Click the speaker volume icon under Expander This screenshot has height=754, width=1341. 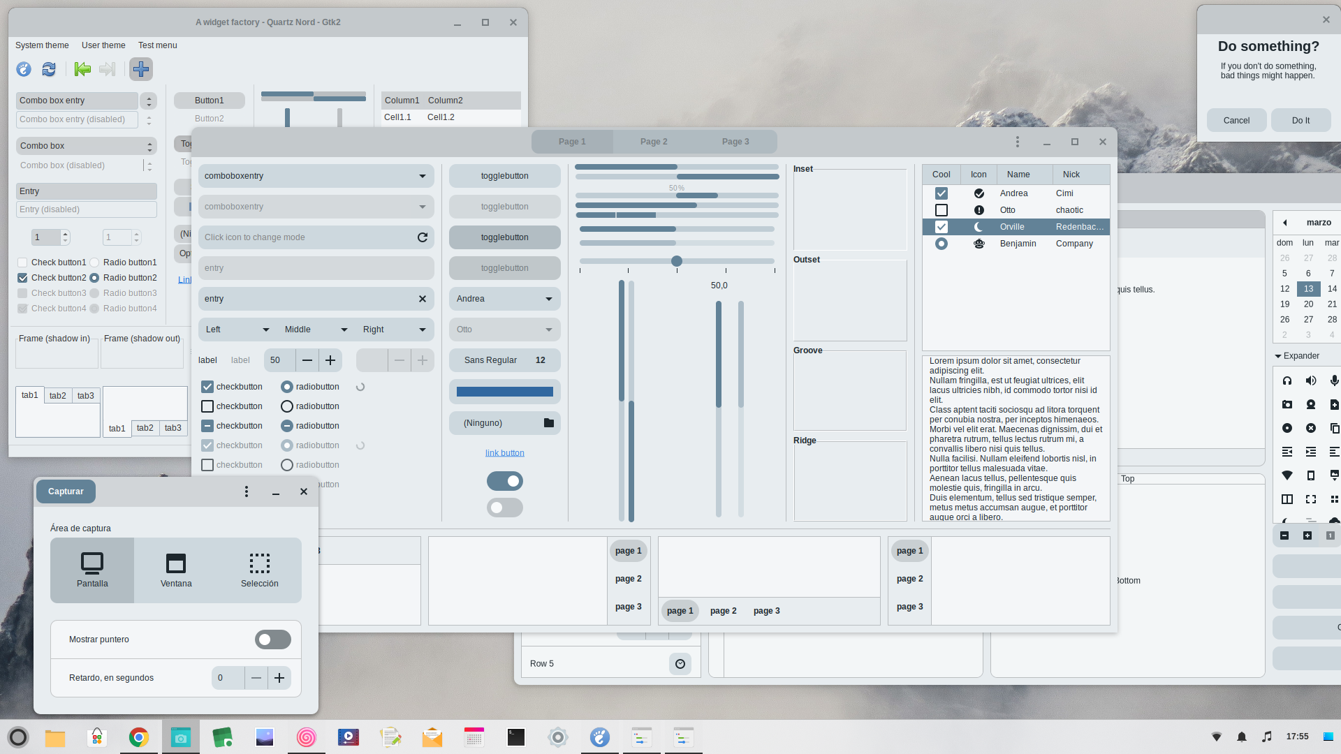1311,380
